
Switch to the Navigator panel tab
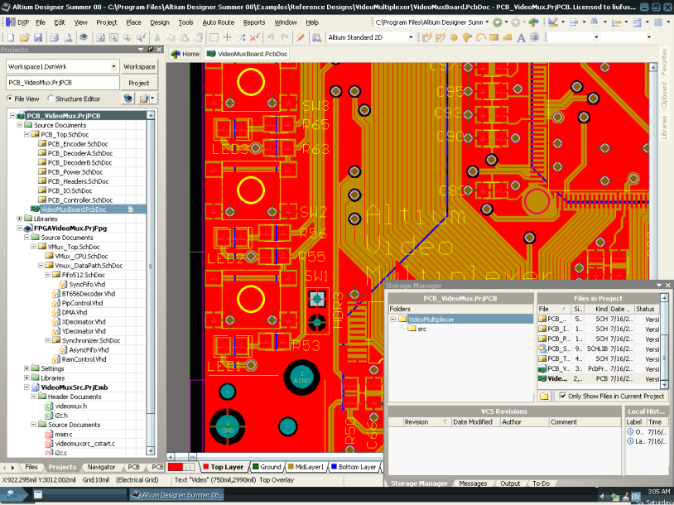click(x=102, y=467)
